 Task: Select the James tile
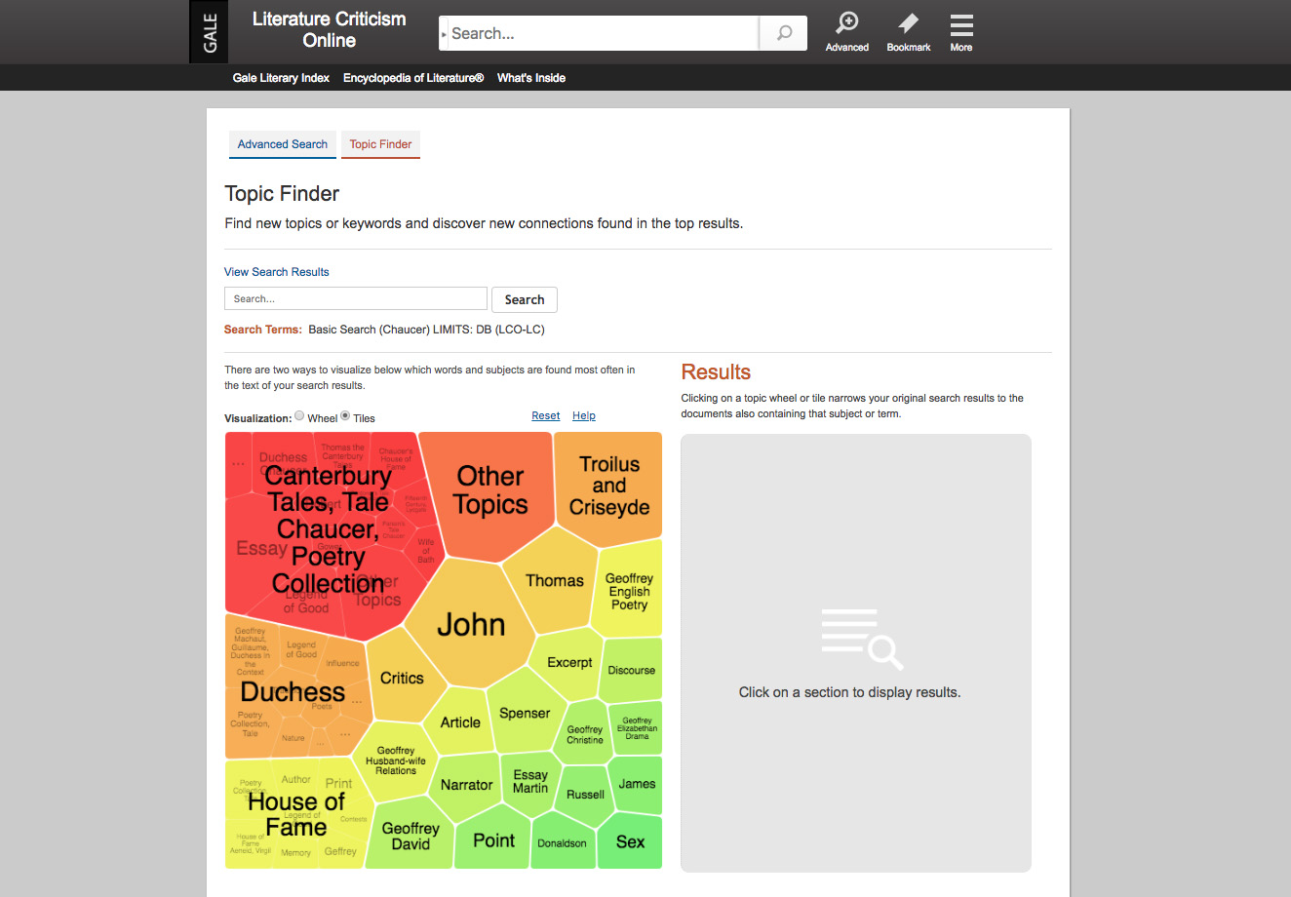(x=637, y=784)
